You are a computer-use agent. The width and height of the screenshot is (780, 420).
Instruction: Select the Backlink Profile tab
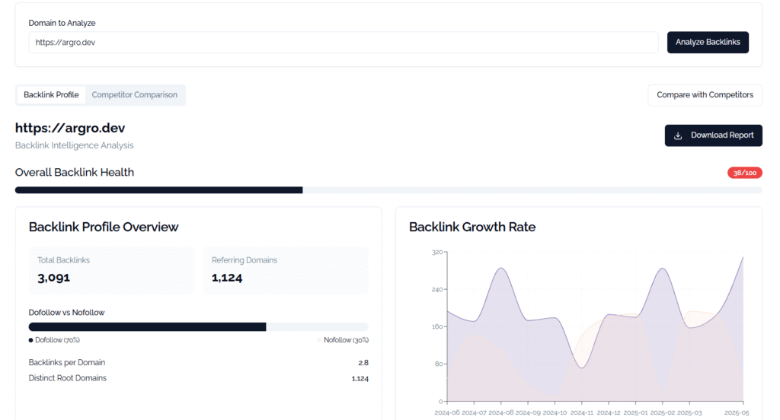[51, 95]
